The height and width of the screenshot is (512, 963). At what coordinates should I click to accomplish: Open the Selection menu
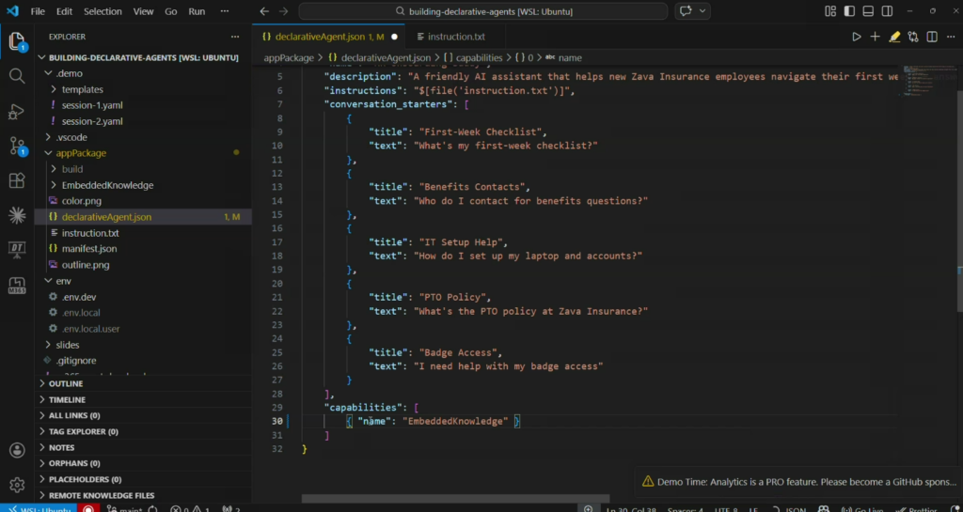tap(103, 11)
